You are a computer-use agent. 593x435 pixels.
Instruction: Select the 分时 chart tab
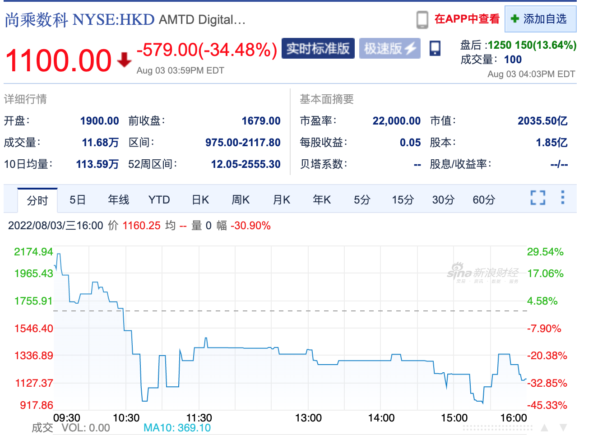pos(37,200)
